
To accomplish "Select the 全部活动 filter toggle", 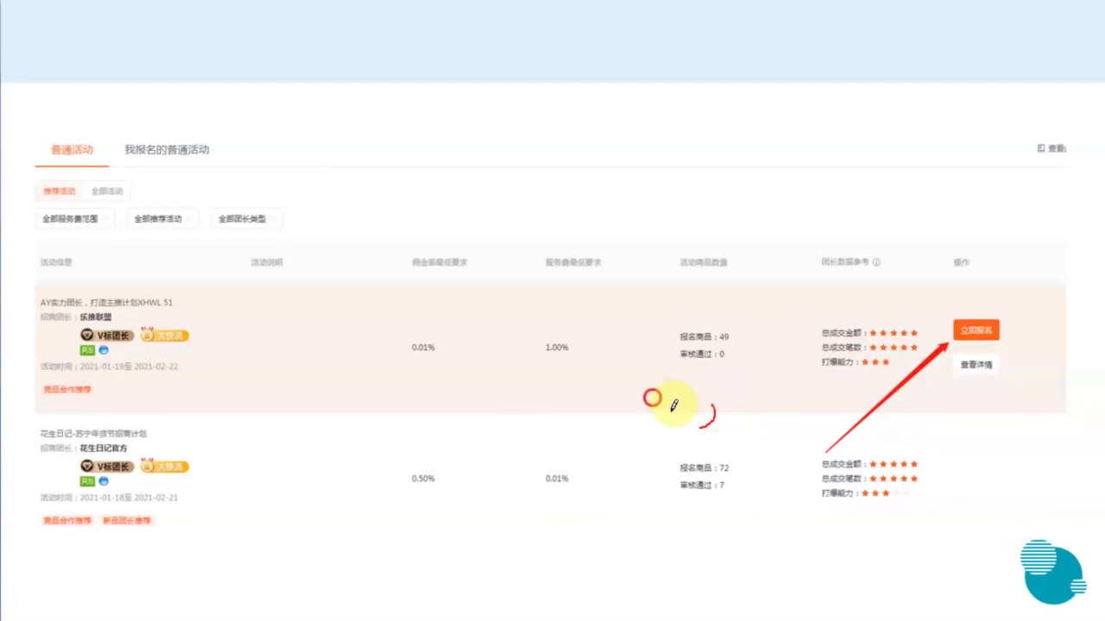I will (107, 191).
